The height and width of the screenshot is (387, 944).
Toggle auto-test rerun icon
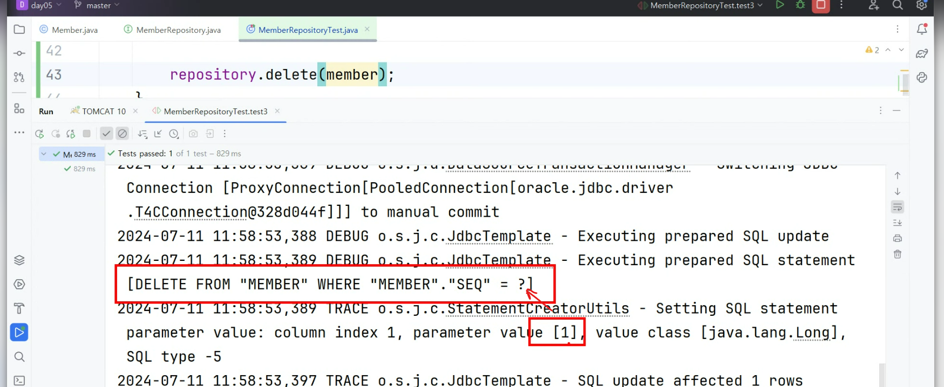point(71,134)
